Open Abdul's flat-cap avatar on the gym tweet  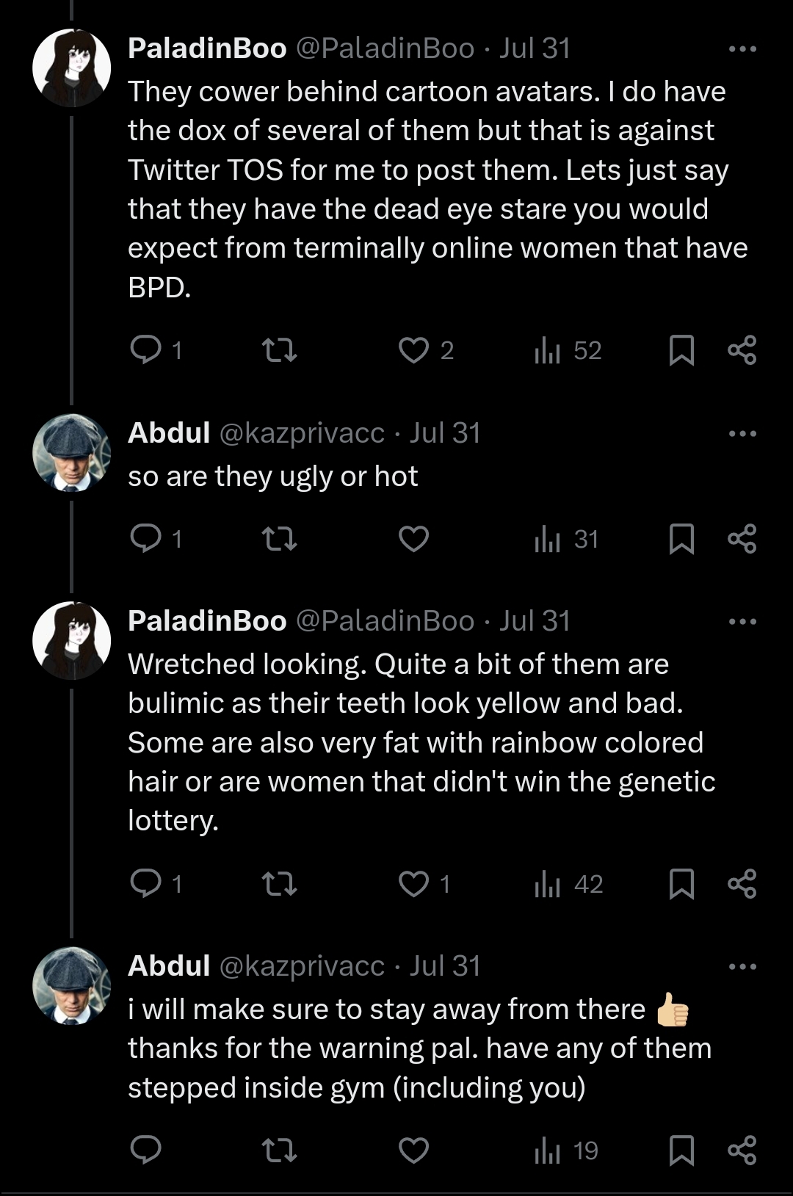coord(71,985)
